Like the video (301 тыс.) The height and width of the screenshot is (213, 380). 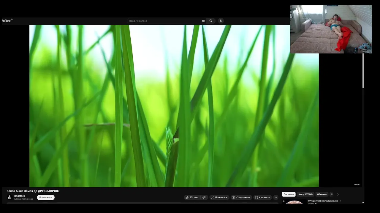[192, 197]
